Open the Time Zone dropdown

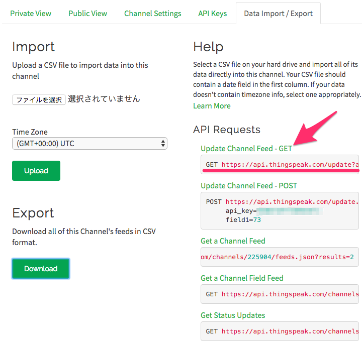coord(89,144)
